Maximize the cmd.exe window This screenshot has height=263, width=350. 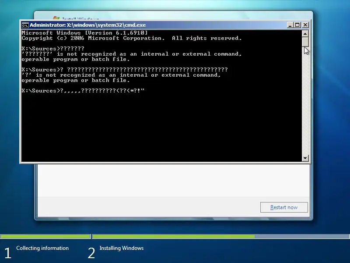tap(297, 25)
